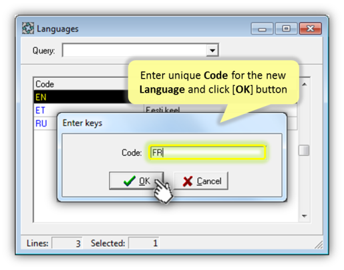Click the Languages window app icon
This screenshot has height=270, width=344.
coord(28,28)
